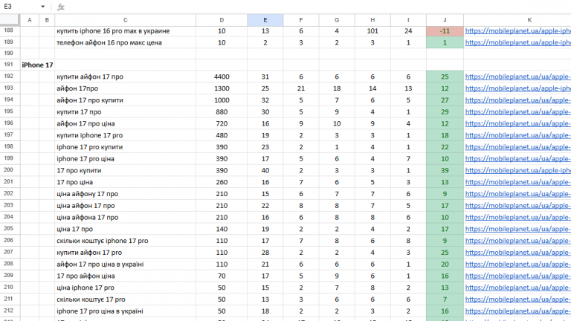The width and height of the screenshot is (571, 321).
Task: Click the fx formula bar icon
Action: pyautogui.click(x=61, y=7)
